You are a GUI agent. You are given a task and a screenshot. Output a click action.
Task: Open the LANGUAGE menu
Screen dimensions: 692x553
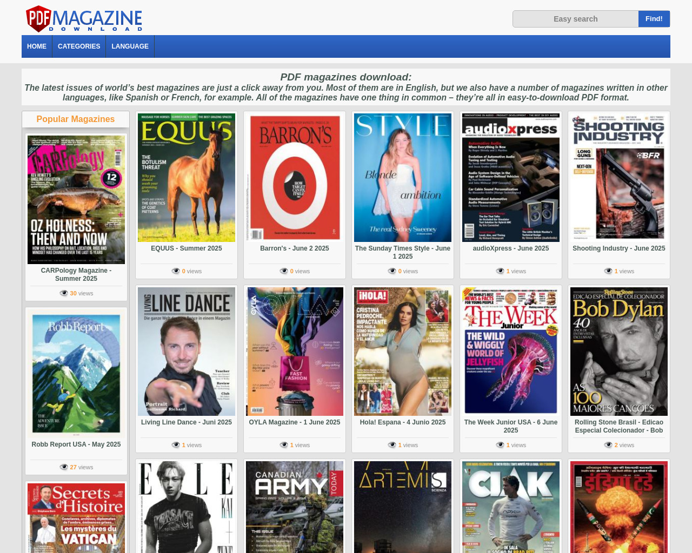pyautogui.click(x=130, y=46)
